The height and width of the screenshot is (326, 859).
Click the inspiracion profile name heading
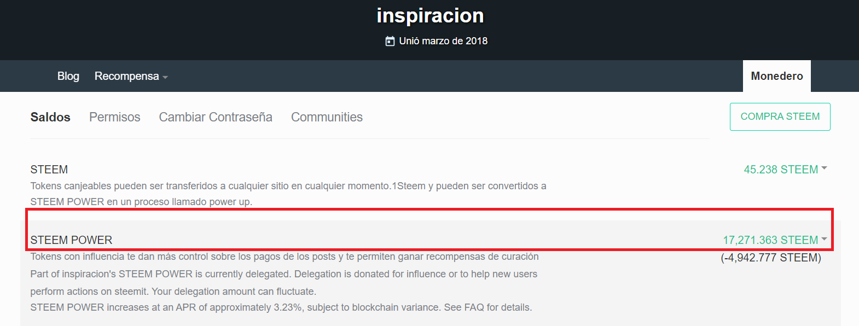430,16
